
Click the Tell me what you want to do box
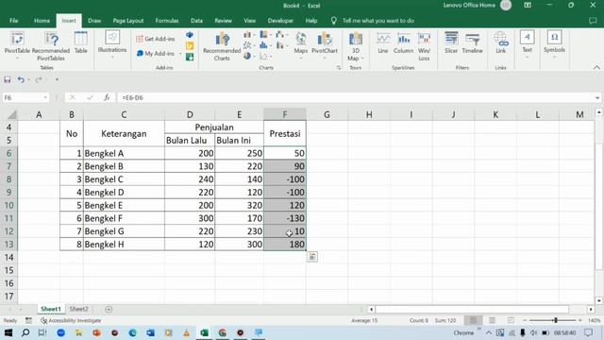click(377, 21)
